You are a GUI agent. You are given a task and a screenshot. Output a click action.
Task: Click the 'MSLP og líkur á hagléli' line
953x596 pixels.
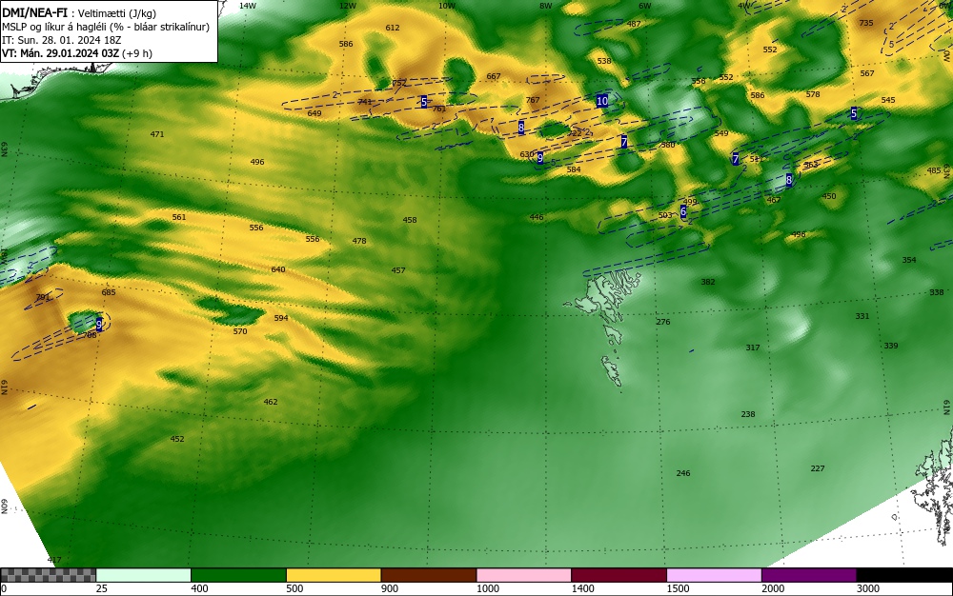tap(105, 27)
